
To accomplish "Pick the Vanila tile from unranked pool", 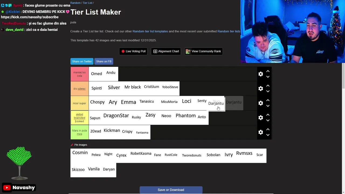I will (x=94, y=170).
